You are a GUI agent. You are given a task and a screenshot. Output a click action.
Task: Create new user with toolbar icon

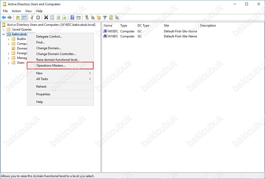86,17
